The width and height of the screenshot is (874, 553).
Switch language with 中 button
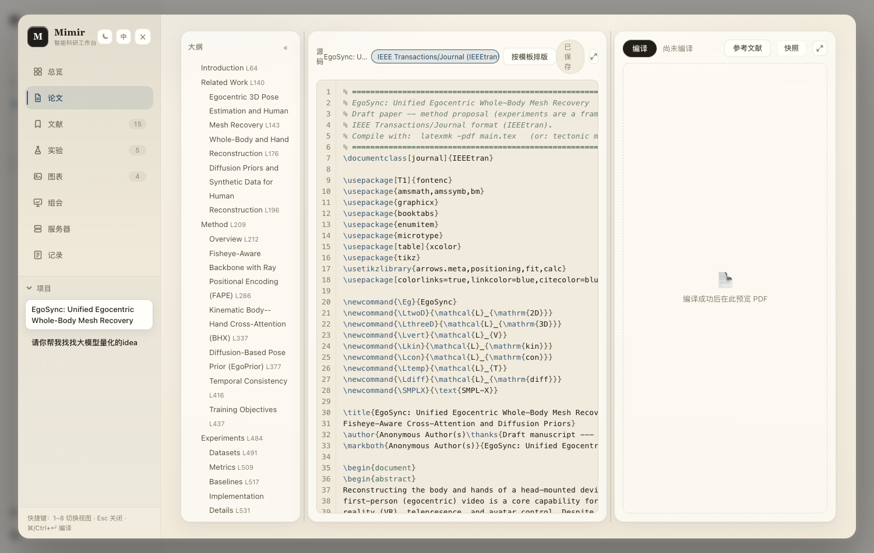[x=124, y=37]
